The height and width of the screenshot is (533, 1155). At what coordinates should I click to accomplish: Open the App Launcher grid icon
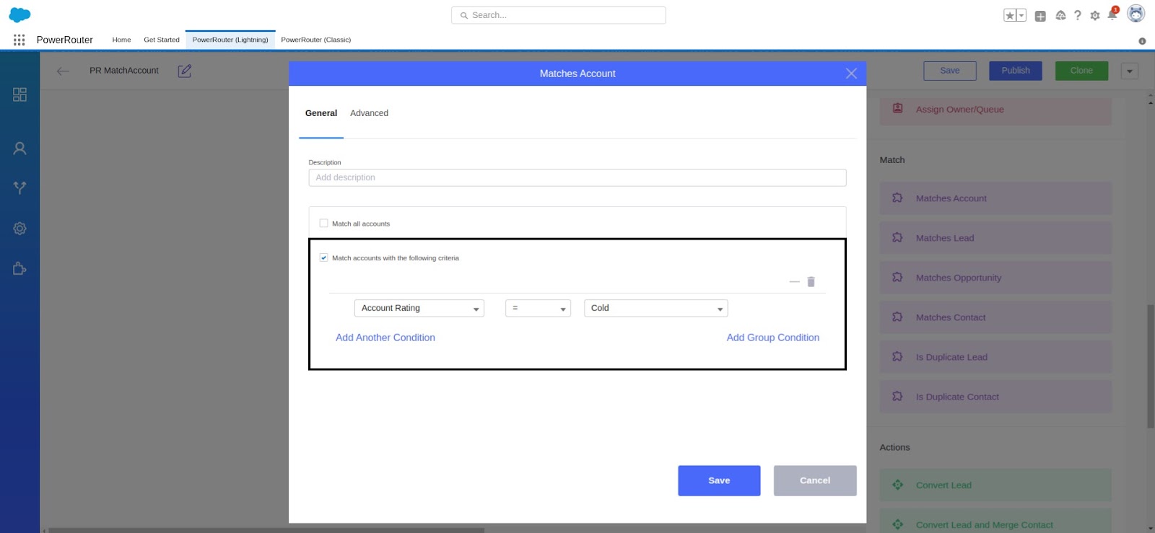click(x=19, y=40)
